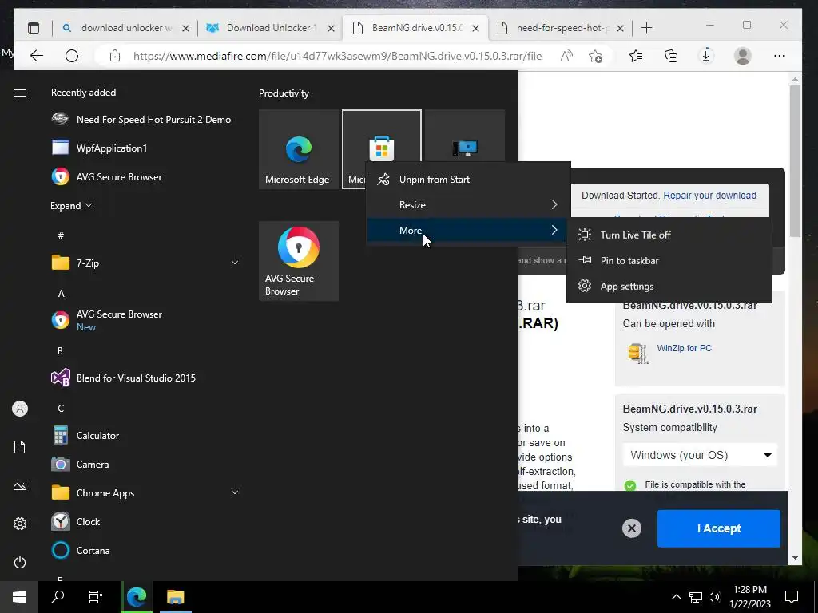Click the Repair your download link
This screenshot has height=613, width=818.
[709, 196]
